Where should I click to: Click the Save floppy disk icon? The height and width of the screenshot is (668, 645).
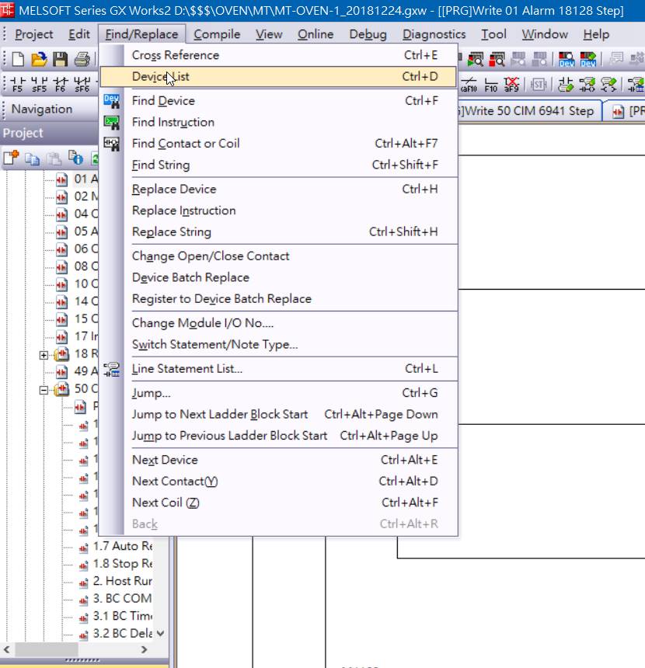60,59
